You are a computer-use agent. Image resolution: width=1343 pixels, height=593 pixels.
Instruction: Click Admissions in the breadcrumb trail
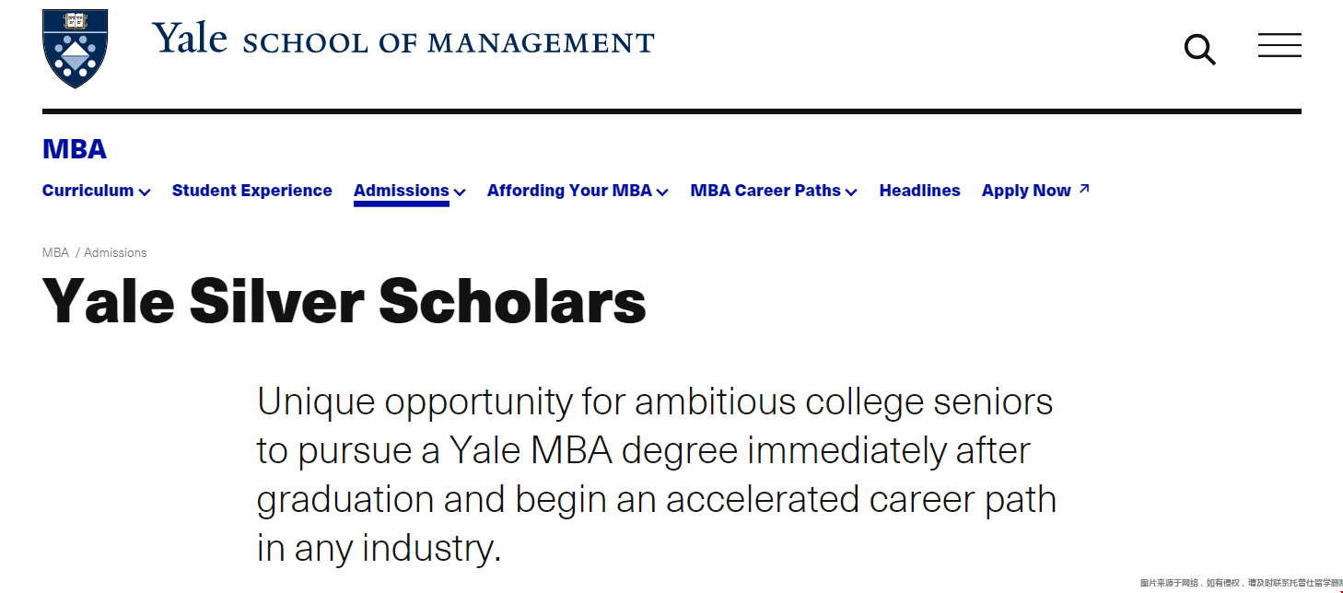tap(115, 252)
